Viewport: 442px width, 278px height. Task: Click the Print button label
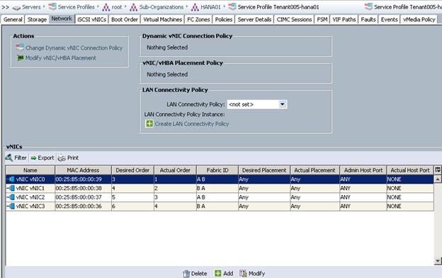pos(73,158)
